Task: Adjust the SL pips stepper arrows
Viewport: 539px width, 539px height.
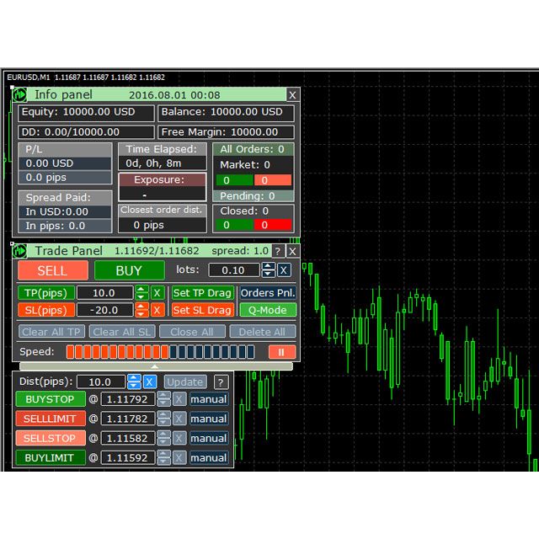Action: (141, 310)
